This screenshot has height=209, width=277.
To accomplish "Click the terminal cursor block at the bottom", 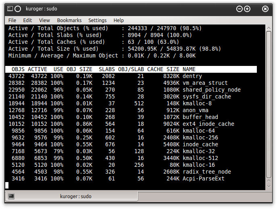I will point(7,185).
